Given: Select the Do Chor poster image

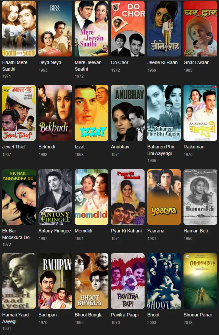Looking at the screenshot, I should point(128,28).
